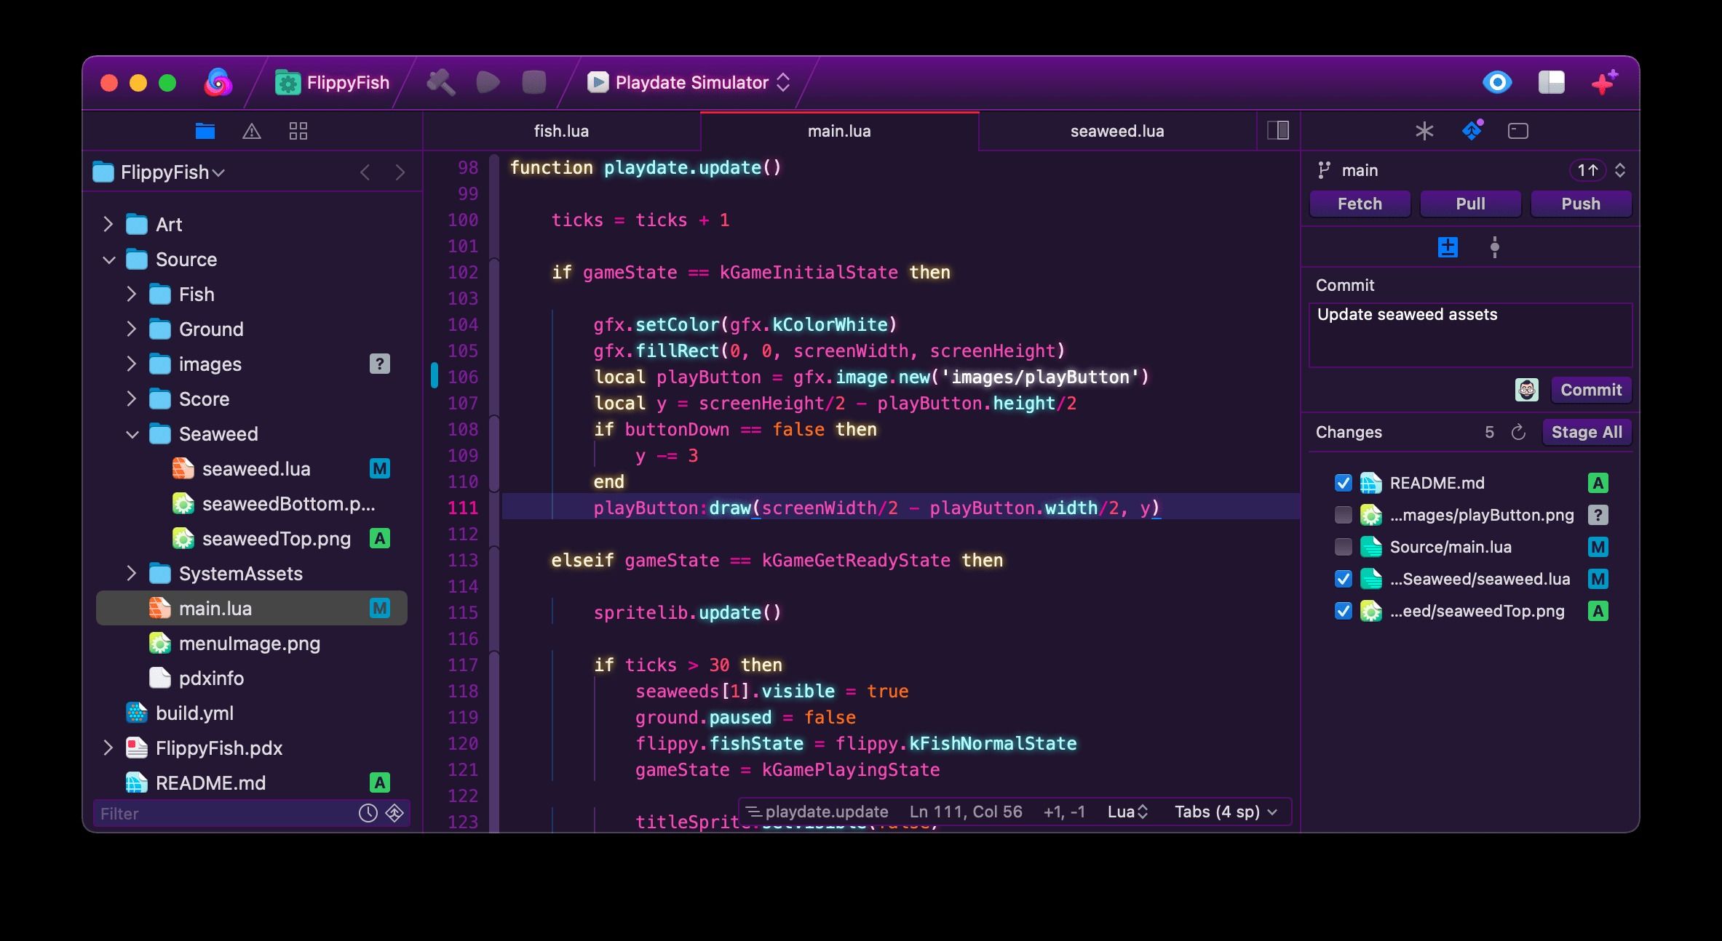Open the preview eye icon
The width and height of the screenshot is (1722, 941).
tap(1496, 82)
